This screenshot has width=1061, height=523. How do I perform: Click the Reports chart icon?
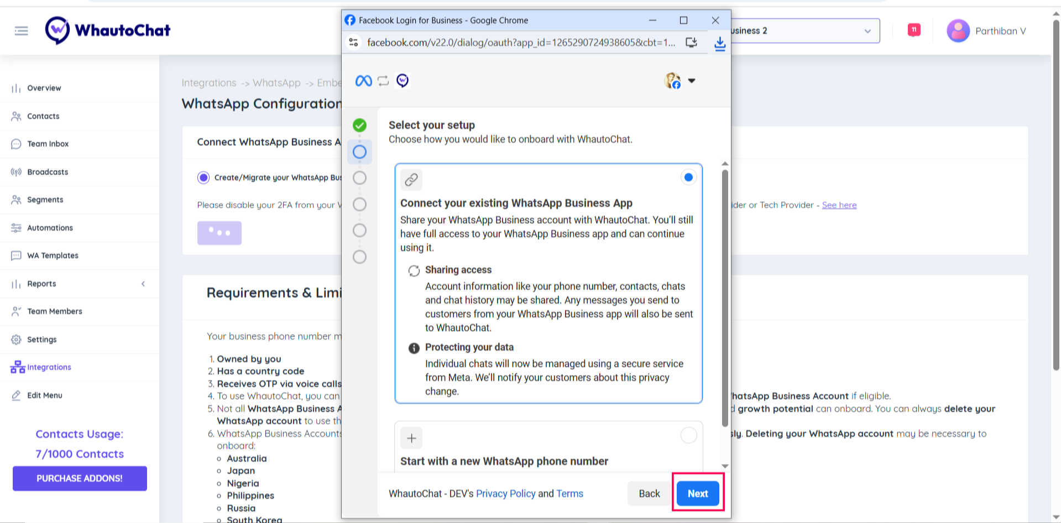pos(16,284)
